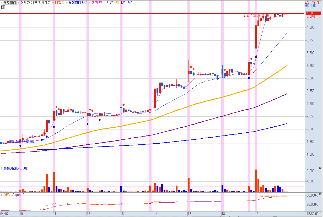The width and height of the screenshot is (323, 217).
Task: Click the small square marker before 세토피아
Action: [x=2, y=3]
